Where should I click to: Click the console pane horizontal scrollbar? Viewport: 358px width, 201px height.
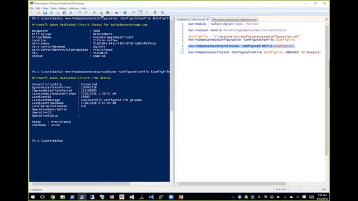81,184
